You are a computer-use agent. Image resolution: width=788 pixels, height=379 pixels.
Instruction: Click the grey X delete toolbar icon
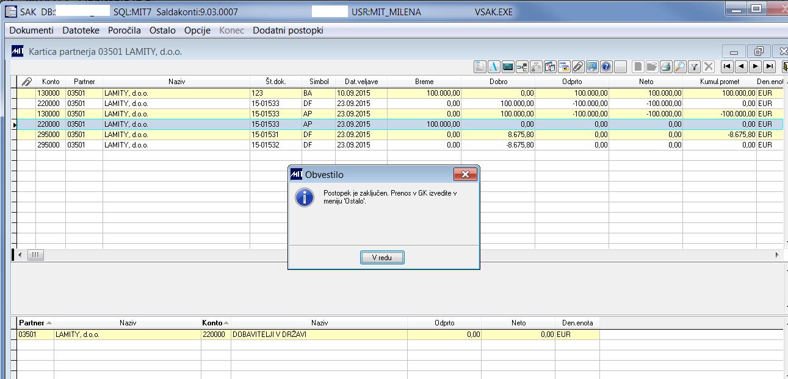click(708, 66)
